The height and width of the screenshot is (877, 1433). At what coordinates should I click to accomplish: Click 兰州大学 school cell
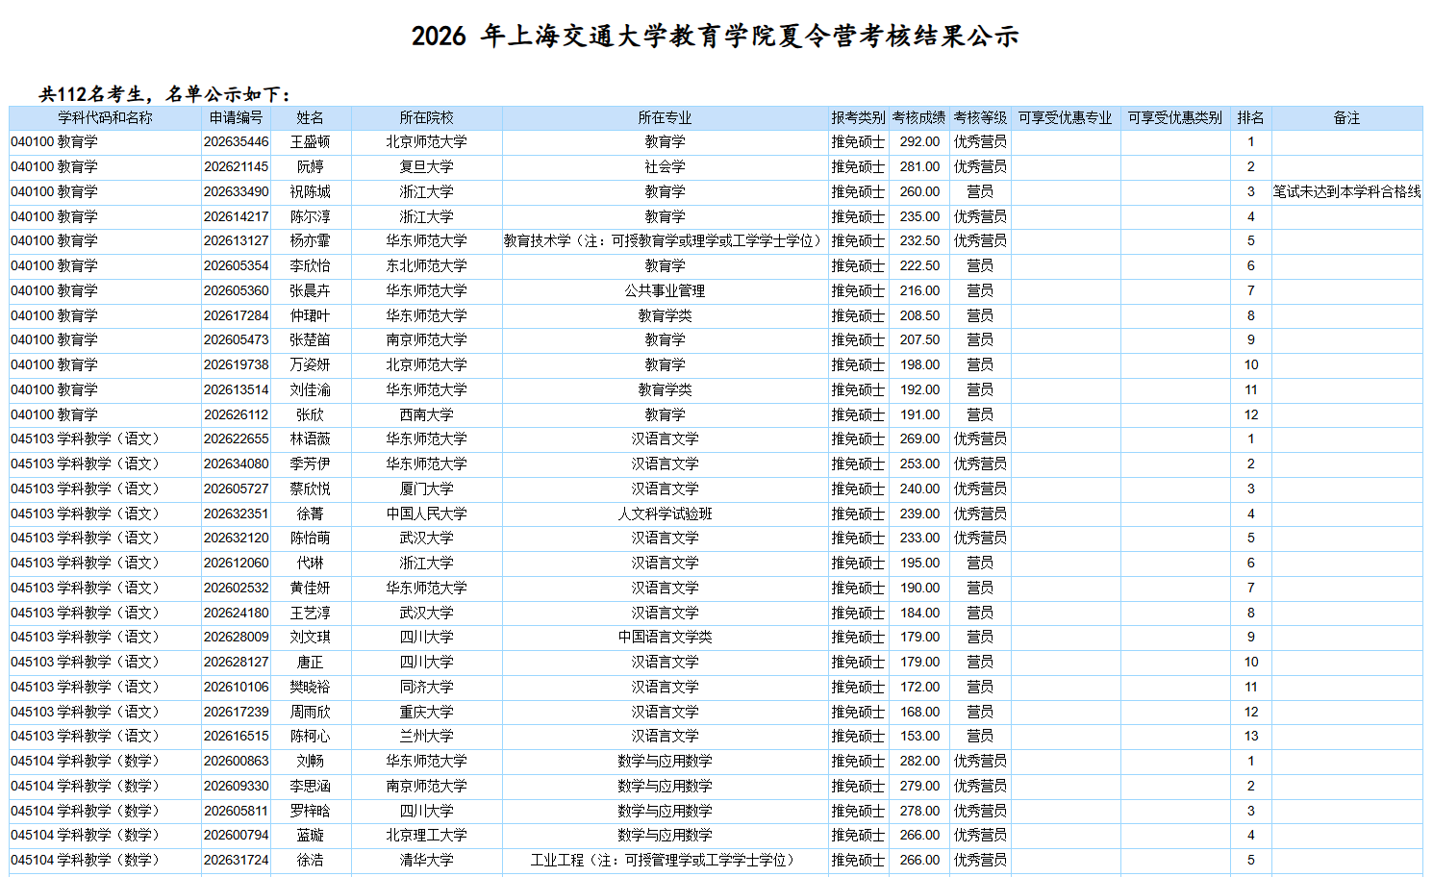point(426,736)
